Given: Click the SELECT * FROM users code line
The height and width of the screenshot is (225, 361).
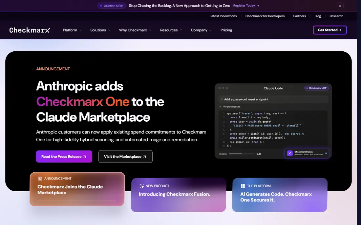Looking at the screenshot, I should (x=267, y=126).
